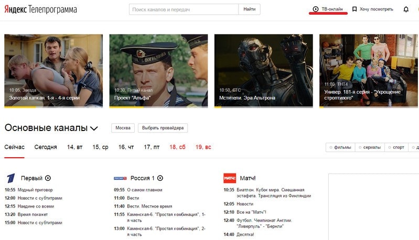Viewport: 419px width, 240px height.
Task: Open Золотой капкан program card
Action: pyautogui.click(x=53, y=71)
